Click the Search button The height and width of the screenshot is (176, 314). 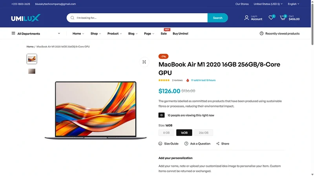[218, 18]
